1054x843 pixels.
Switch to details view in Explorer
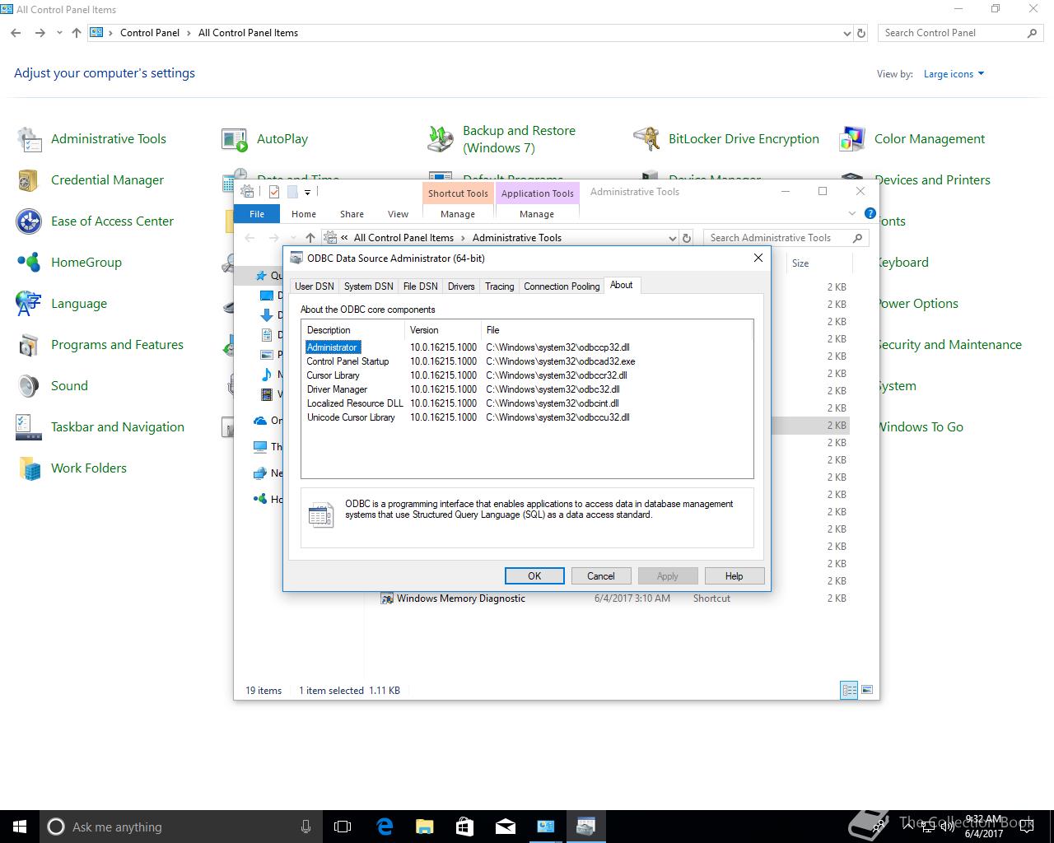[x=849, y=690]
